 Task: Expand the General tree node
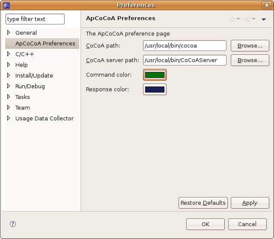point(9,33)
